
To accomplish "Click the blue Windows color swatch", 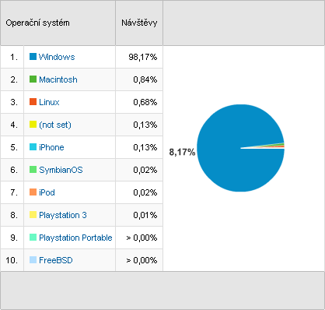I will point(33,57).
